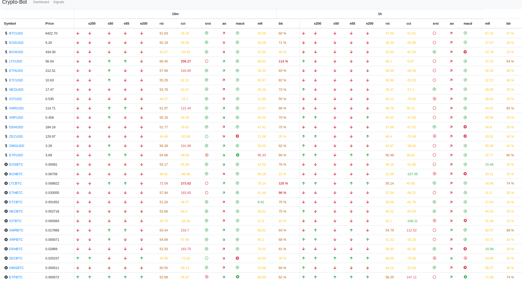Open the ZECUSD symbol link
The height and width of the screenshot is (283, 522).
16,136
